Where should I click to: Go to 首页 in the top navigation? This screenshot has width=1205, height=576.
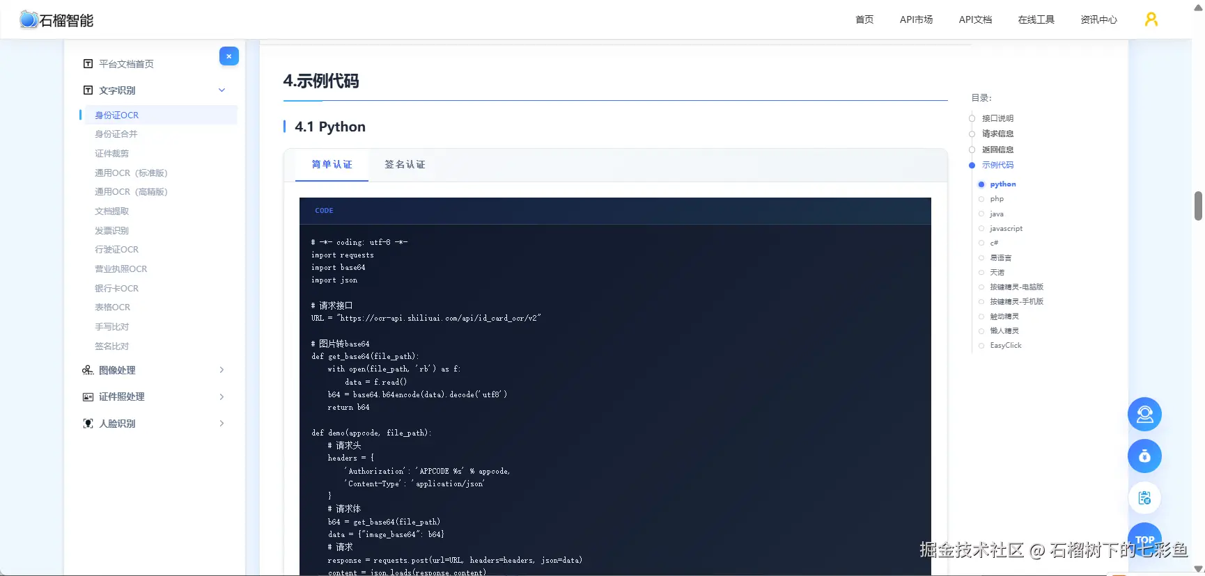864,19
